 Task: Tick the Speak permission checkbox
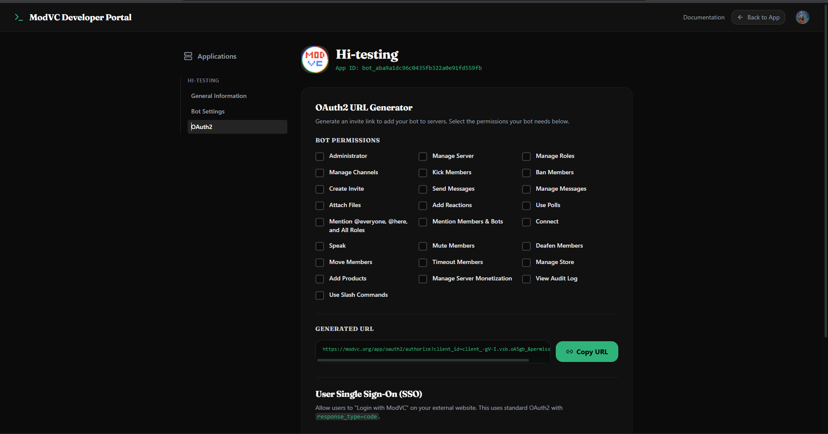click(320, 246)
